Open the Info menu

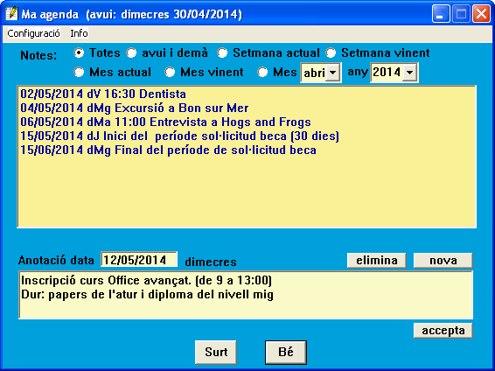(79, 33)
